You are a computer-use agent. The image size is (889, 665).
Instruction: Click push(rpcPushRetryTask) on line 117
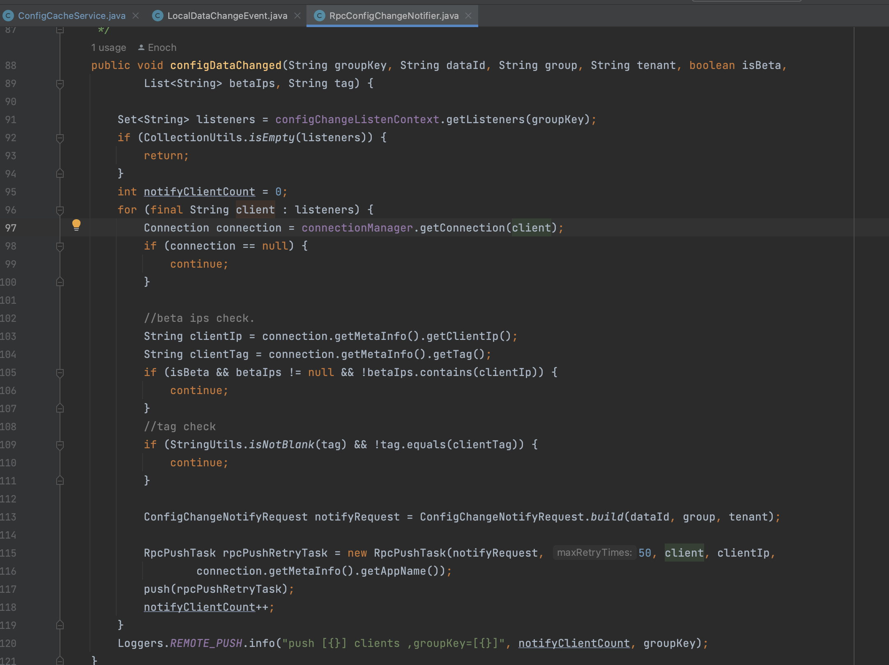(216, 589)
